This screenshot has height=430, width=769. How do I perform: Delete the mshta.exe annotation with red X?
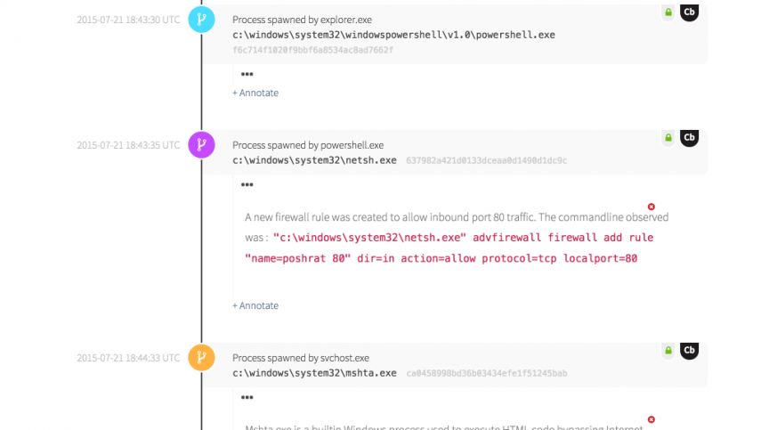[x=651, y=418]
